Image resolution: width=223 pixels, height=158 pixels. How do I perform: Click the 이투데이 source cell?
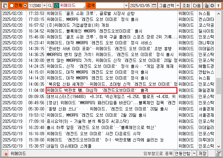coord(206,140)
